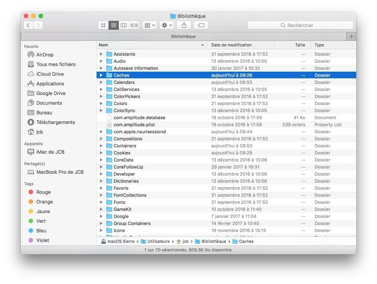Viewport: 377px width, 284px height.
Task: Expand the CallServices folder triangle
Action: (101, 89)
